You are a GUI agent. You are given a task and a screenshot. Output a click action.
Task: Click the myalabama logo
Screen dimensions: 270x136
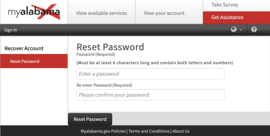pos(34,12)
